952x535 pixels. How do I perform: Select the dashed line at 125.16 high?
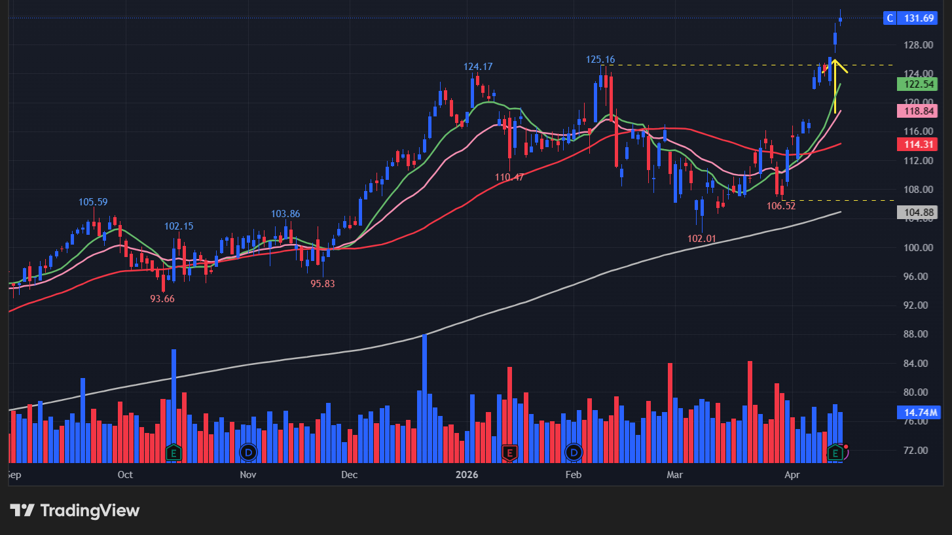720,65
